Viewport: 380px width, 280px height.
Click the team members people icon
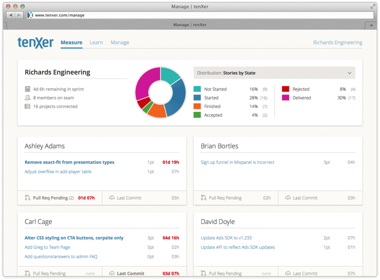(x=28, y=97)
